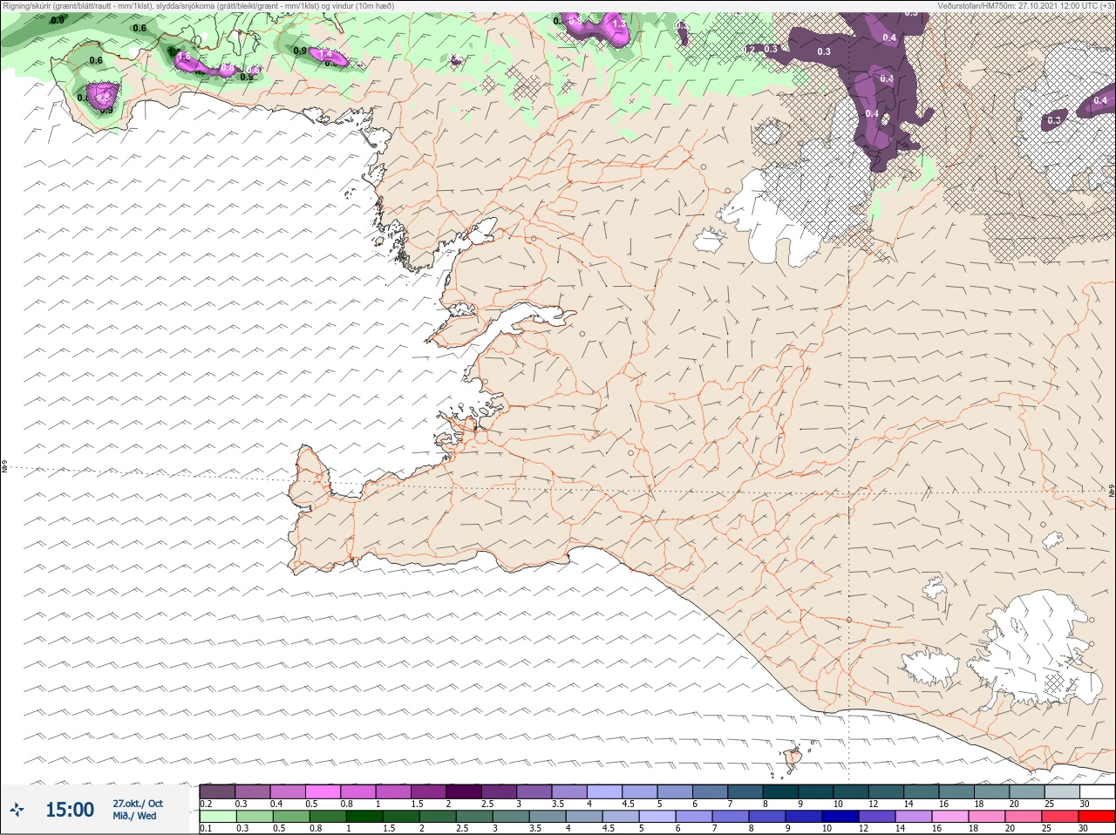Screen dimensions: 1116x835
Task: Click the '25' label on lower legend row
Action: [1046, 829]
